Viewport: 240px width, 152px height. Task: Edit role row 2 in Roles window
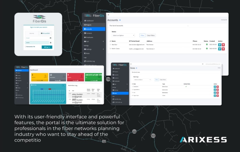215,90
